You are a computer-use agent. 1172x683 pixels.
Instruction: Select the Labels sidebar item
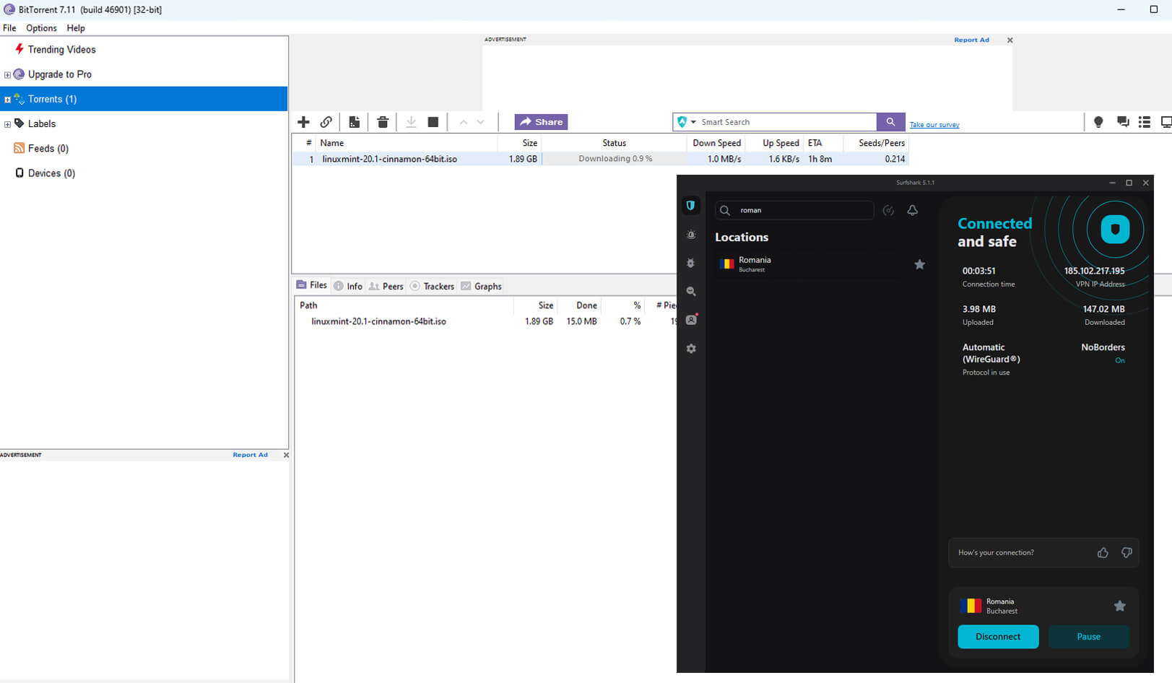(41, 124)
